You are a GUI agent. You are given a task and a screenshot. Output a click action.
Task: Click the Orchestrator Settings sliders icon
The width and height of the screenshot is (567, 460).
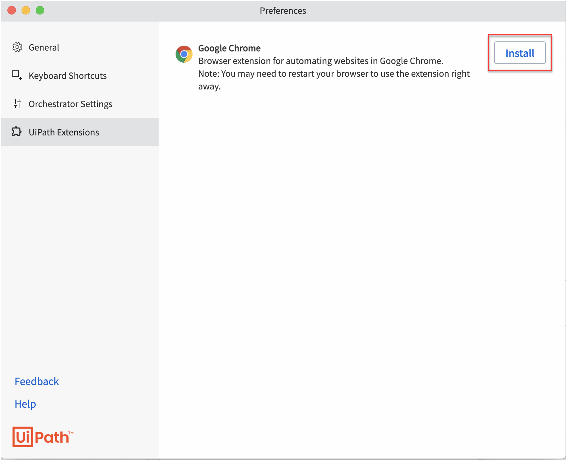pos(17,104)
